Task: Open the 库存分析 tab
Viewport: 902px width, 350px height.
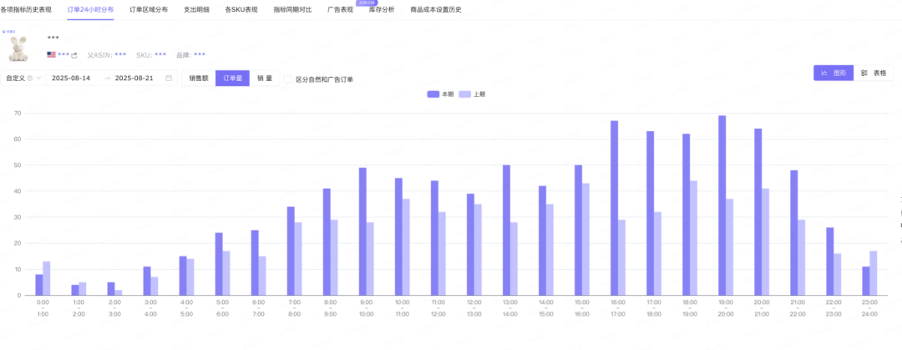Action: tap(382, 10)
